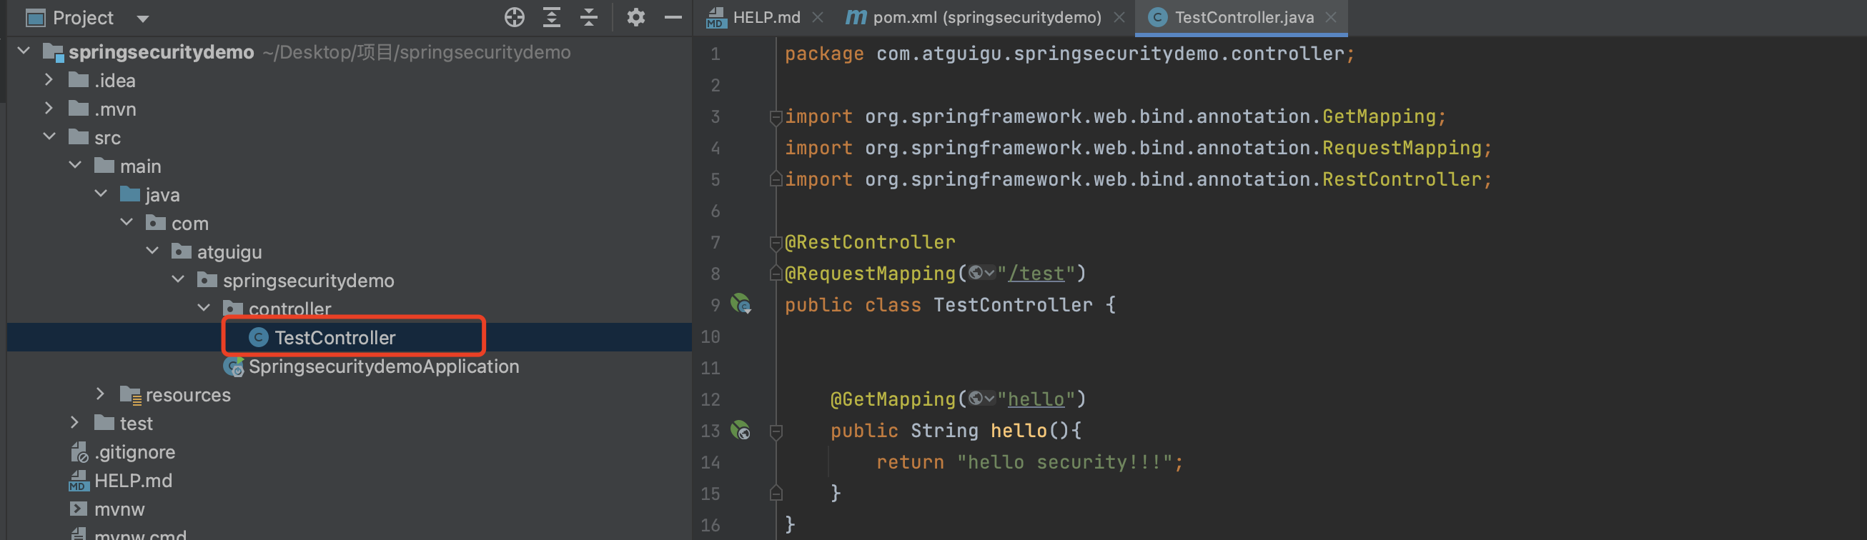Open the Project view dropdown

point(143,19)
